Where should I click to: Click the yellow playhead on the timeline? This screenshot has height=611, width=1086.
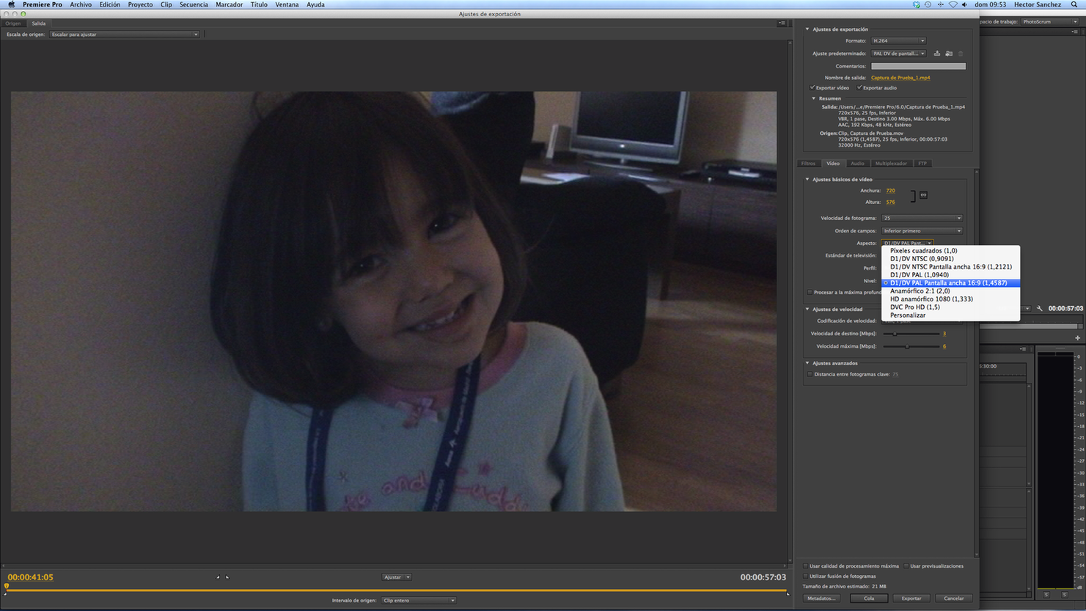7,587
